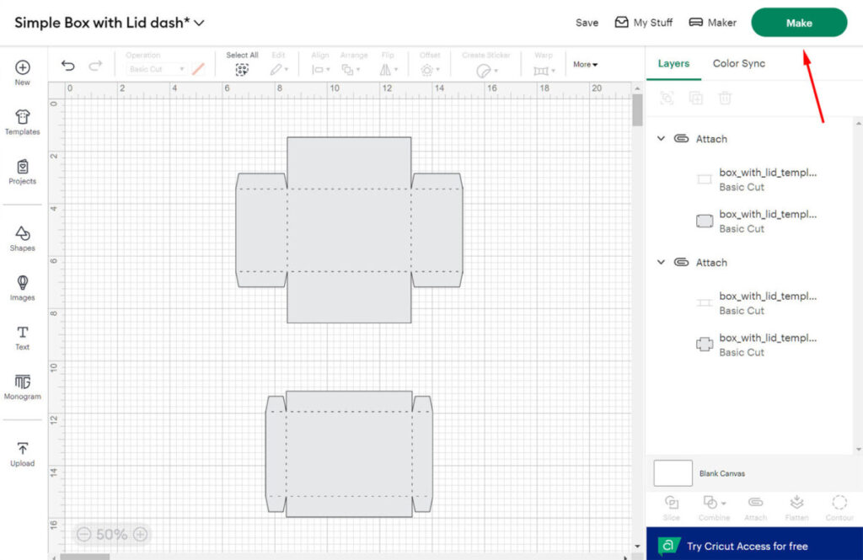This screenshot has width=863, height=560.
Task: Undo the last action
Action: pyautogui.click(x=68, y=66)
